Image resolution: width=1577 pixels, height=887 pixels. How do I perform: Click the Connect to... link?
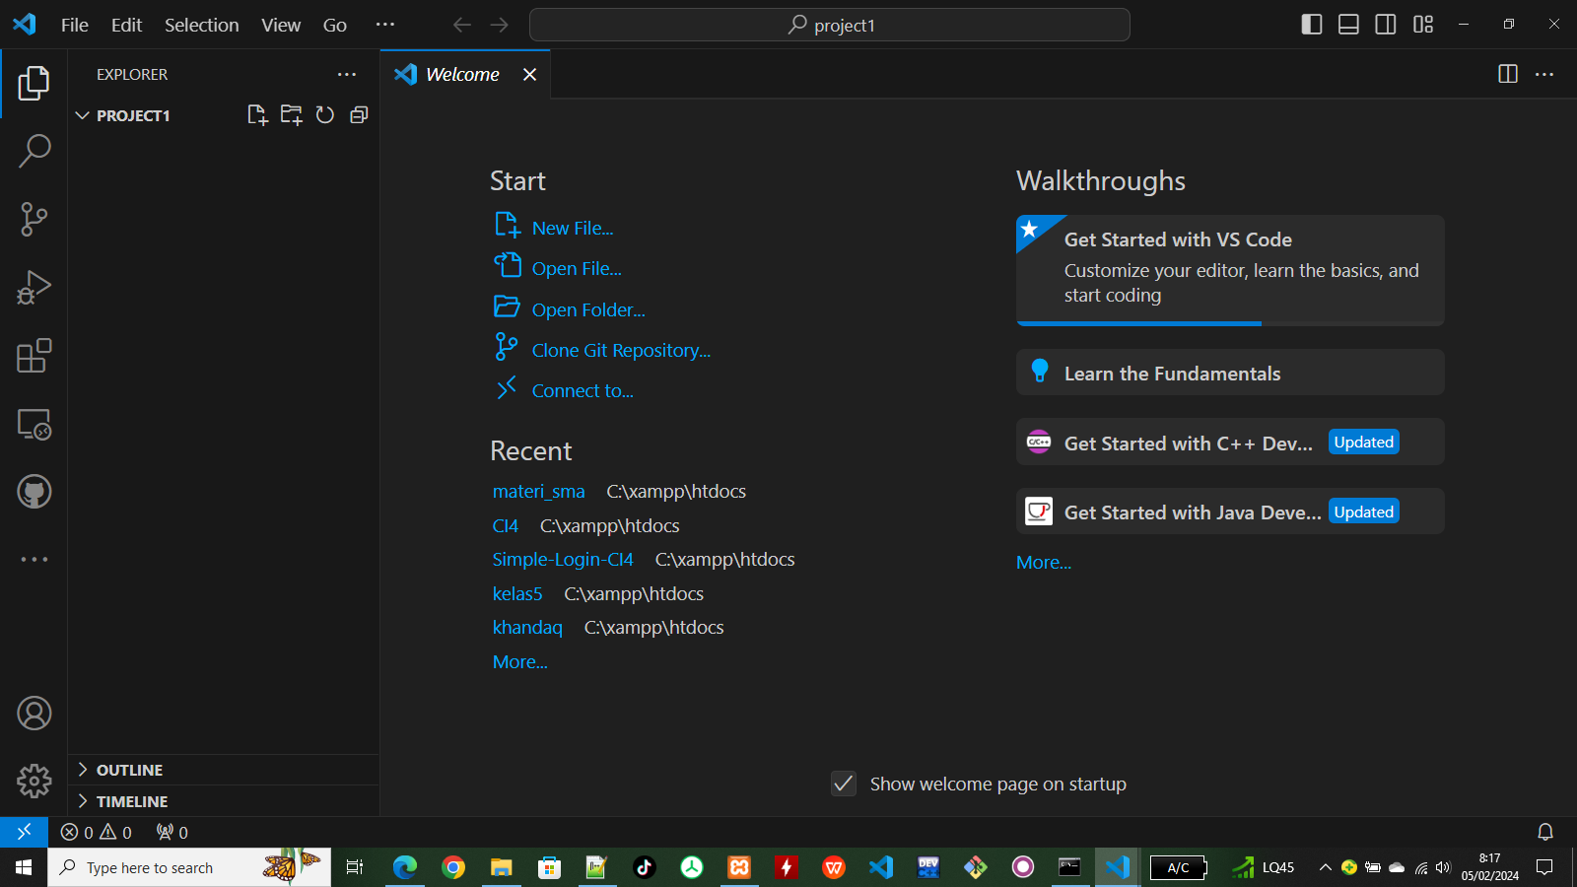click(583, 390)
